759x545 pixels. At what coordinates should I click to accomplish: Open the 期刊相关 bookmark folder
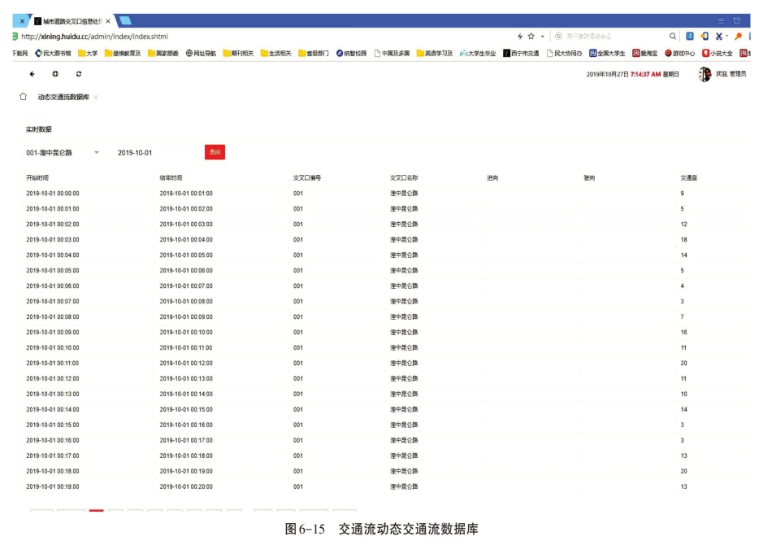point(238,54)
